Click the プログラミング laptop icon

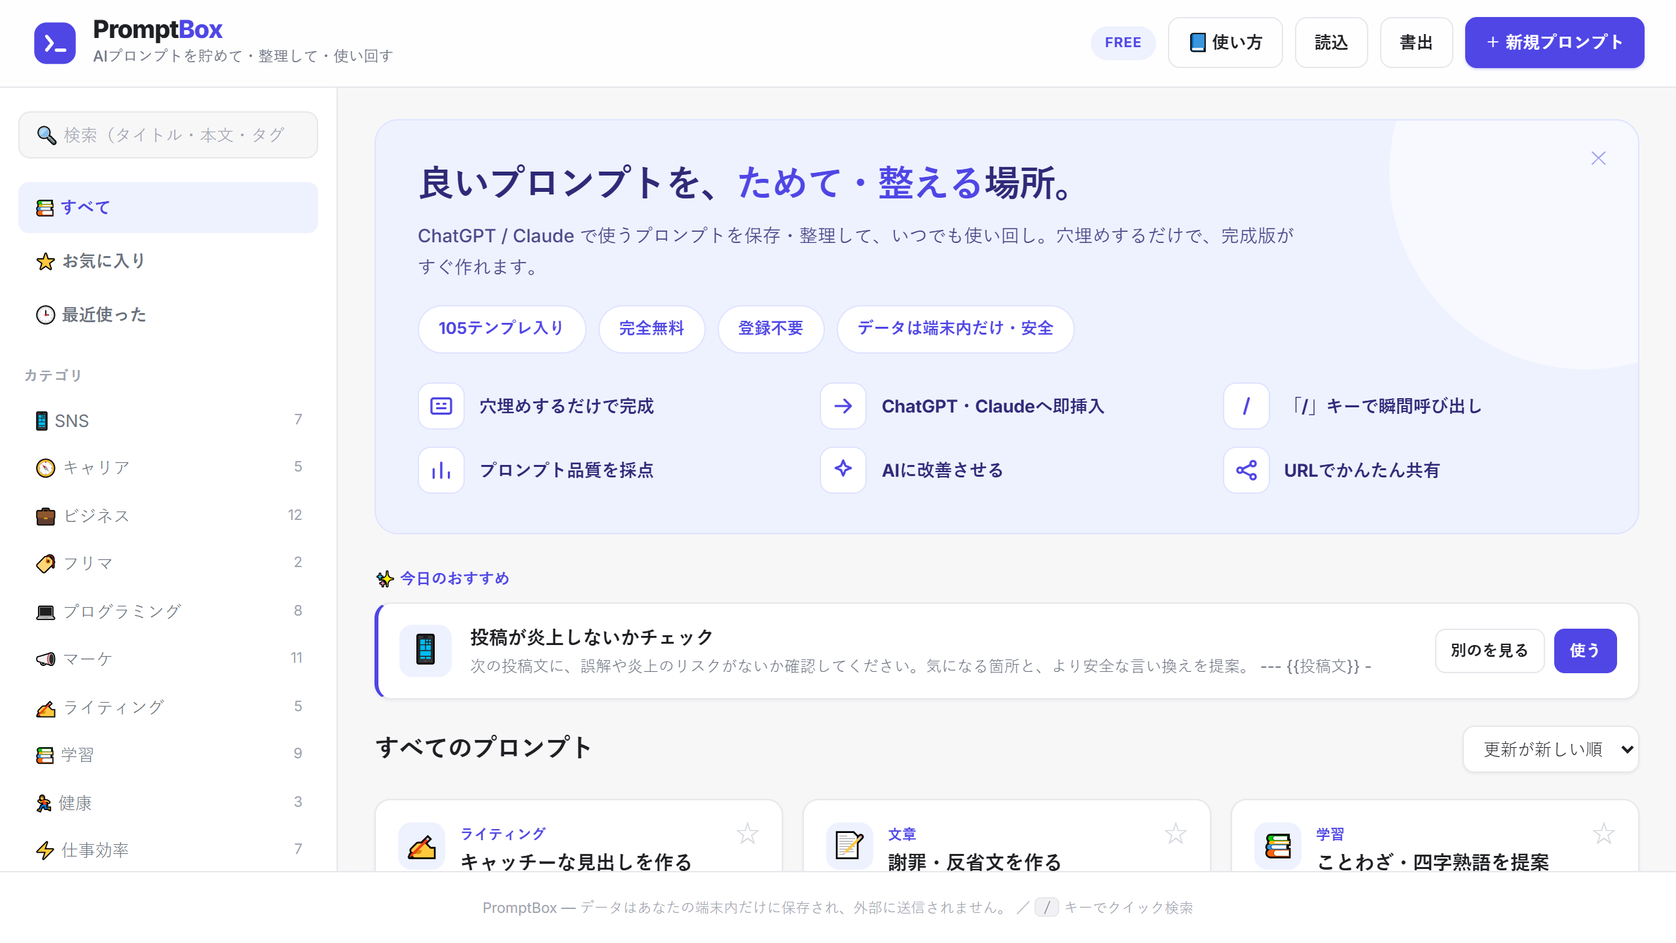(45, 612)
